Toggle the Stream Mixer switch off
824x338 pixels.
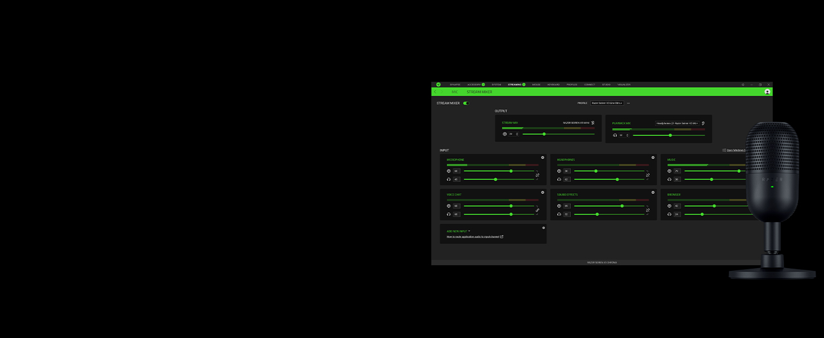[467, 103]
